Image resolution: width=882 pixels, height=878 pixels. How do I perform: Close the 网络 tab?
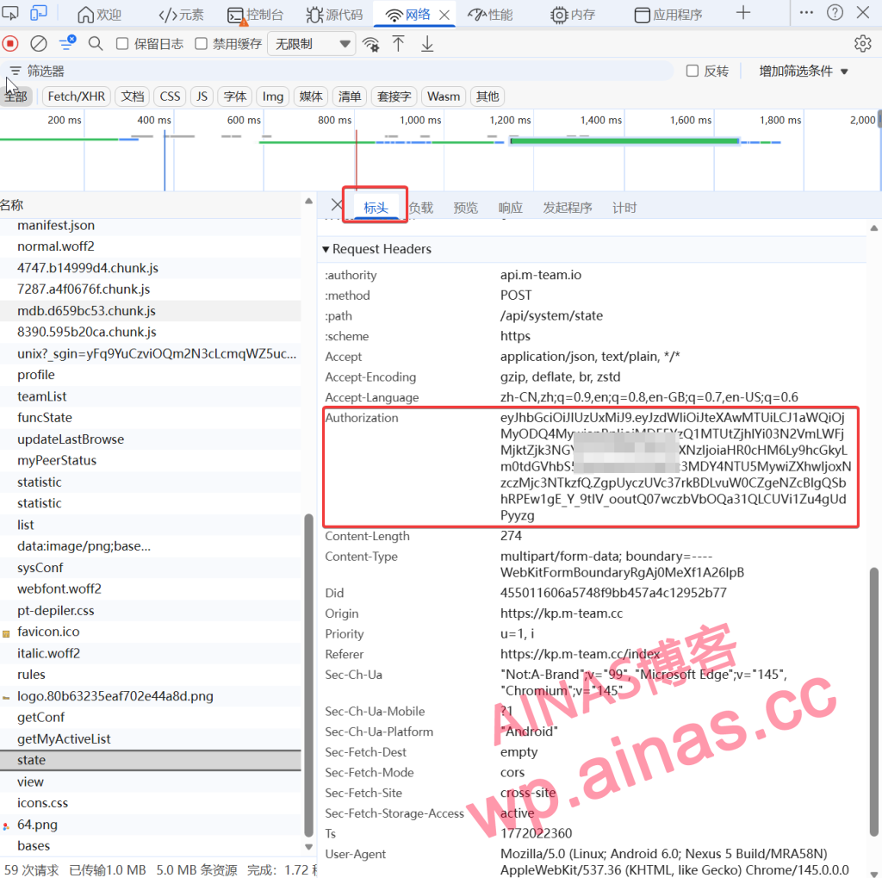pos(444,16)
